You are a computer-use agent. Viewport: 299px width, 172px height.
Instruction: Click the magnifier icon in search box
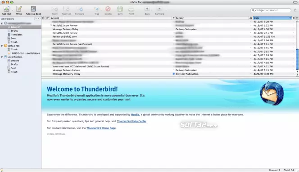[253, 10]
